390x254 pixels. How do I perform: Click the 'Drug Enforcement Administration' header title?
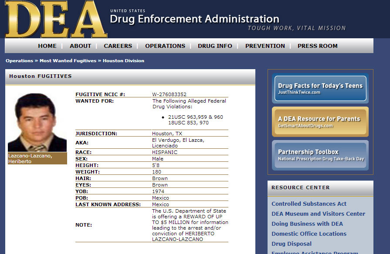coord(194,19)
